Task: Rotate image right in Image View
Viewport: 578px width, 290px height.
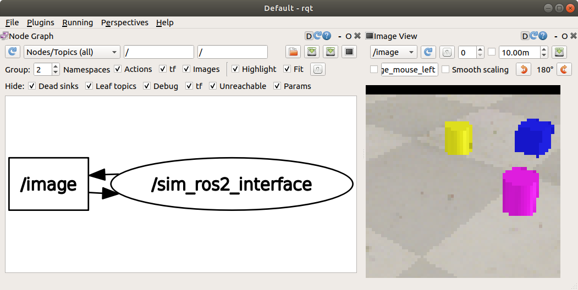Action: 564,69
